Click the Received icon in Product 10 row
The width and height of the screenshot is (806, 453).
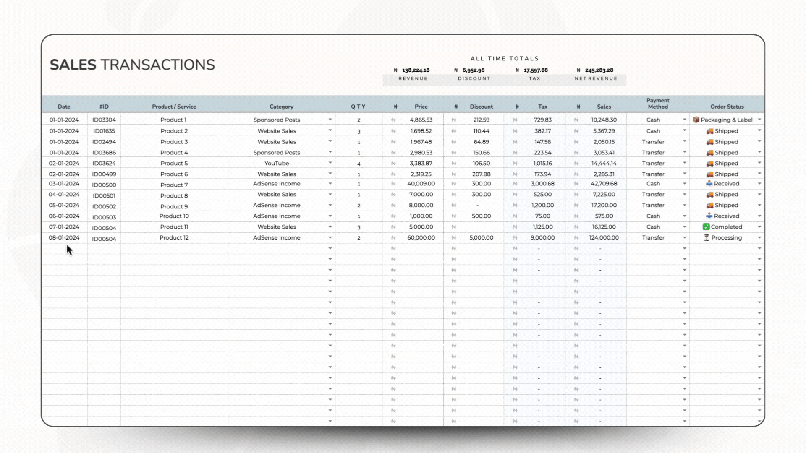(x=709, y=216)
